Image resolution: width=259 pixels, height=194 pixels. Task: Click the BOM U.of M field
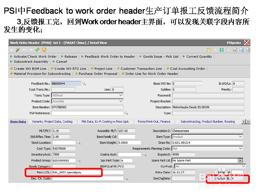tap(127, 166)
